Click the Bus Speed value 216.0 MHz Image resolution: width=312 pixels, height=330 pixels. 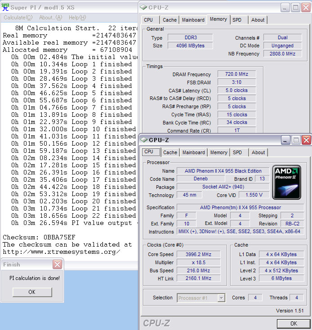tap(199, 270)
